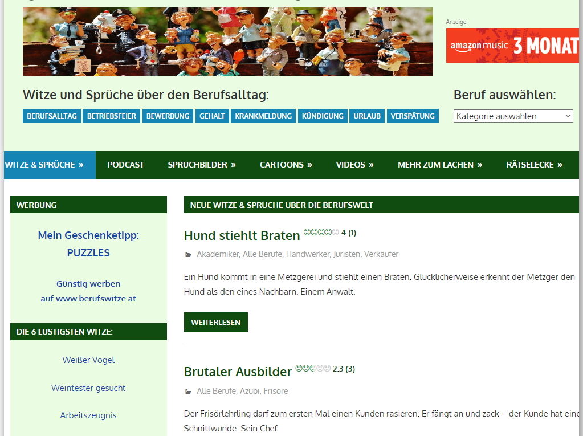Select the Verspätung tag button
The image size is (583, 436).
click(x=413, y=116)
